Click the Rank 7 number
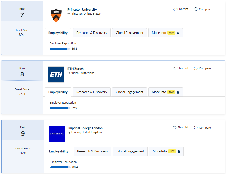Image resolution: width=226 pixels, height=174 pixels. click(x=22, y=15)
